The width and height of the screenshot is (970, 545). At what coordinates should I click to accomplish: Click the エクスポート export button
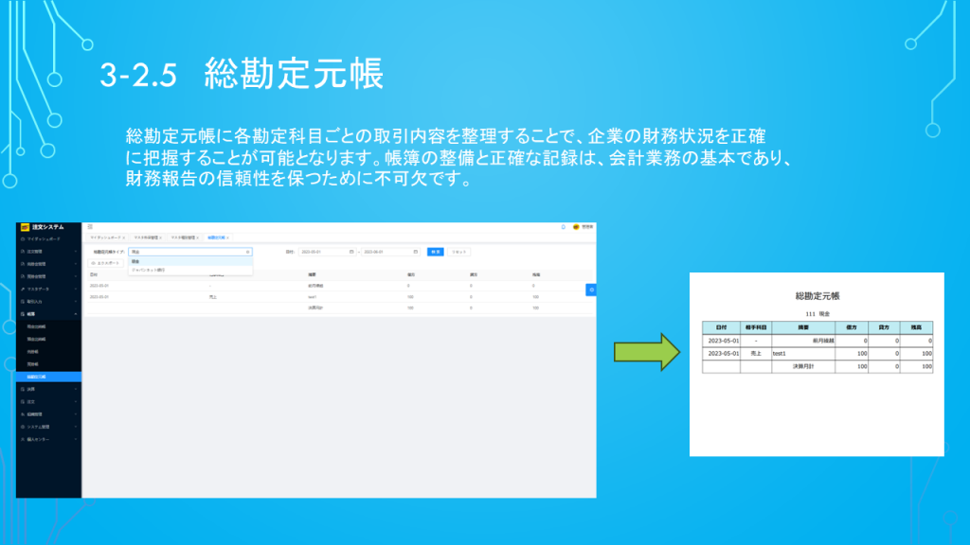[x=105, y=263]
